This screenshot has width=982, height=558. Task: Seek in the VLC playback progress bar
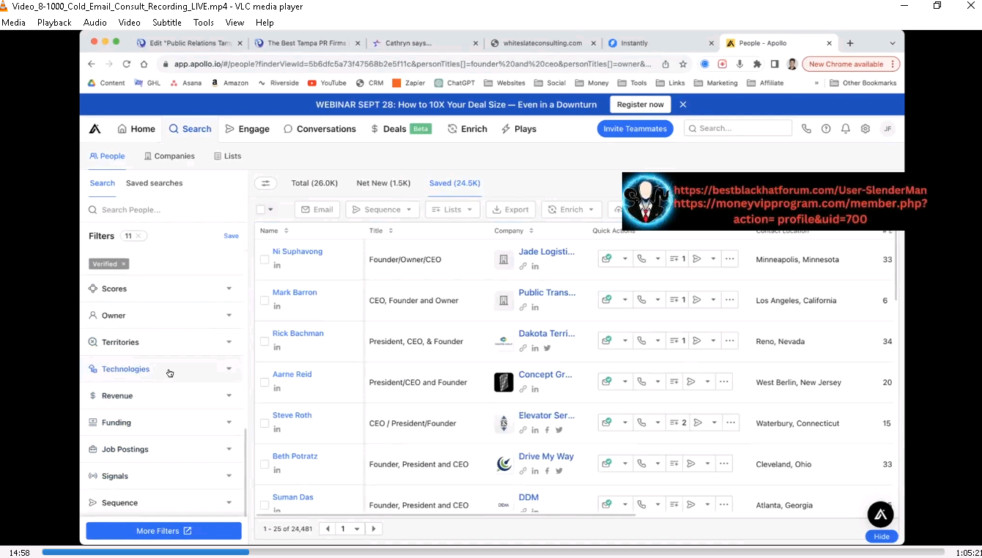coord(493,552)
